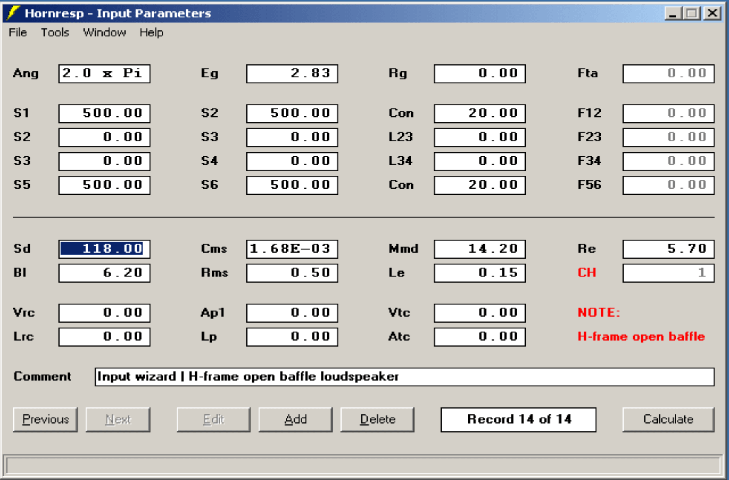Select the S1 field with 500.00
This screenshot has height=480, width=729.
pos(105,113)
